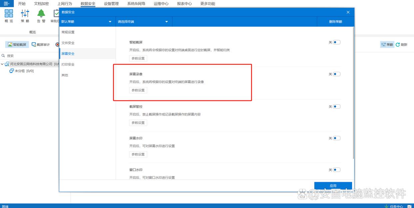Collapse the 河北安固云网络科技有限公司 tree node
Viewport: 414px width, 208px height.
[x=2, y=64]
